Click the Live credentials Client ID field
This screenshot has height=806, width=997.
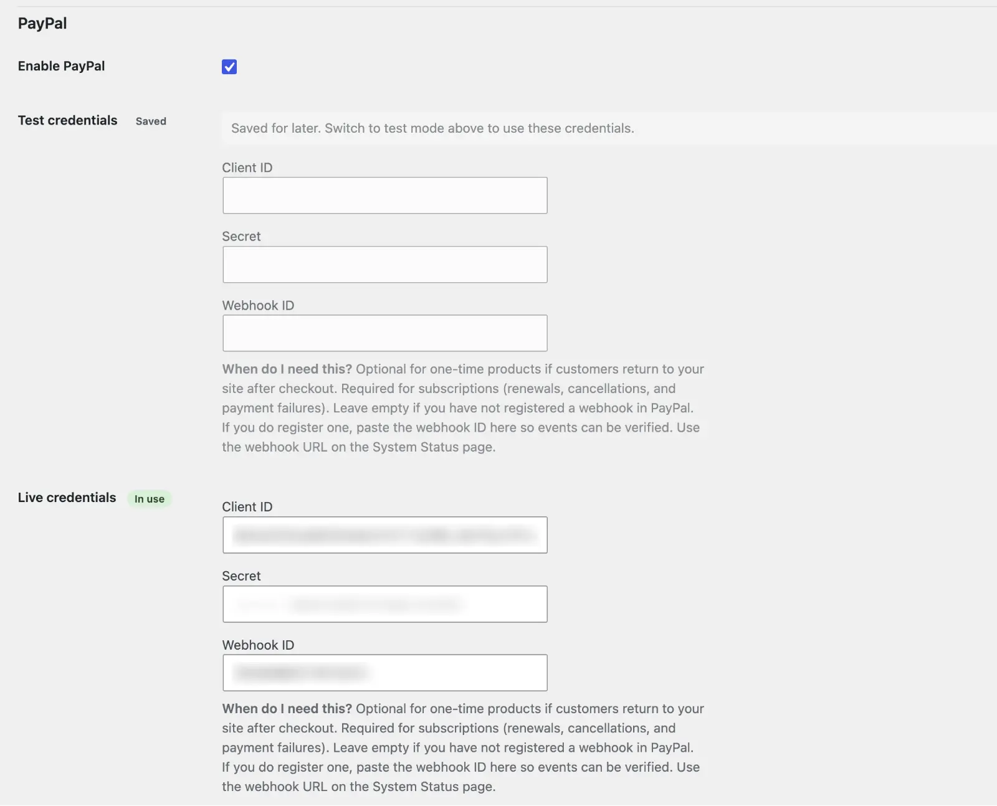click(385, 535)
